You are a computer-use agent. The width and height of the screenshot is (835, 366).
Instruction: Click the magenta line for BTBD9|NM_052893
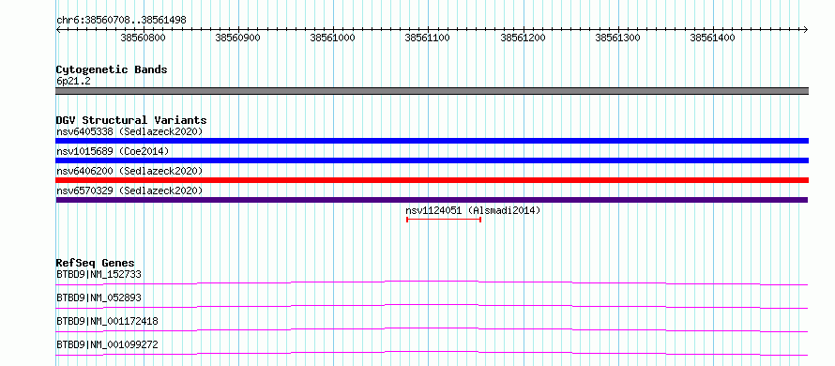coord(432,306)
